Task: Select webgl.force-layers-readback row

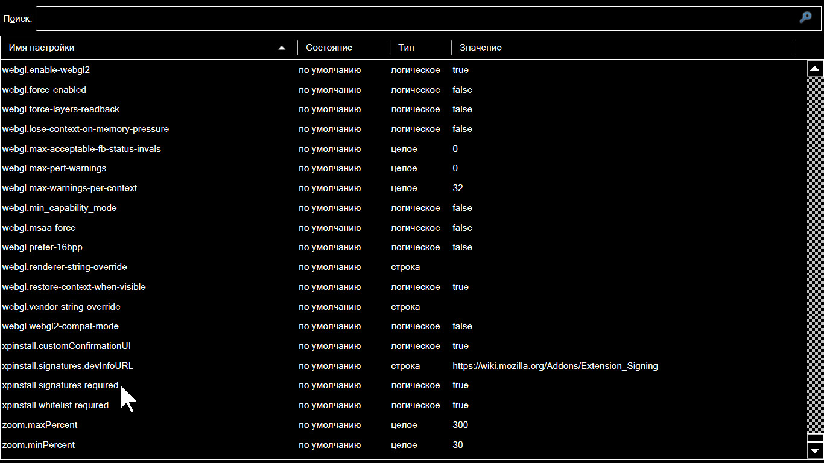Action: pyautogui.click(x=403, y=109)
